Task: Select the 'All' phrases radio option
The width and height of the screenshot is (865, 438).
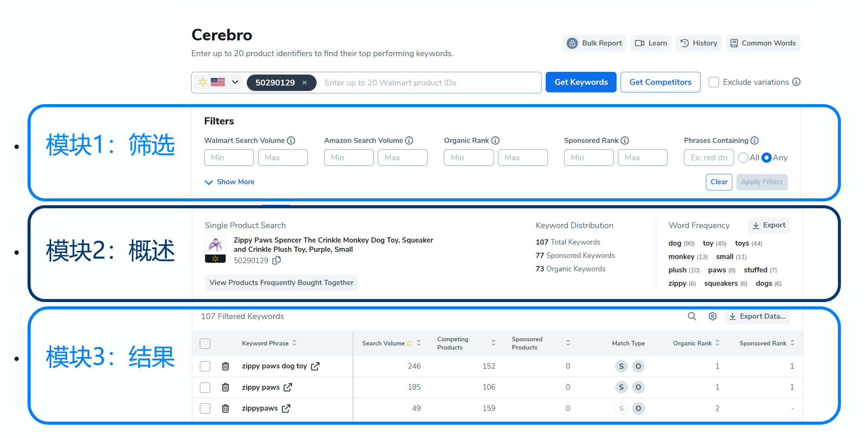Action: [743, 157]
